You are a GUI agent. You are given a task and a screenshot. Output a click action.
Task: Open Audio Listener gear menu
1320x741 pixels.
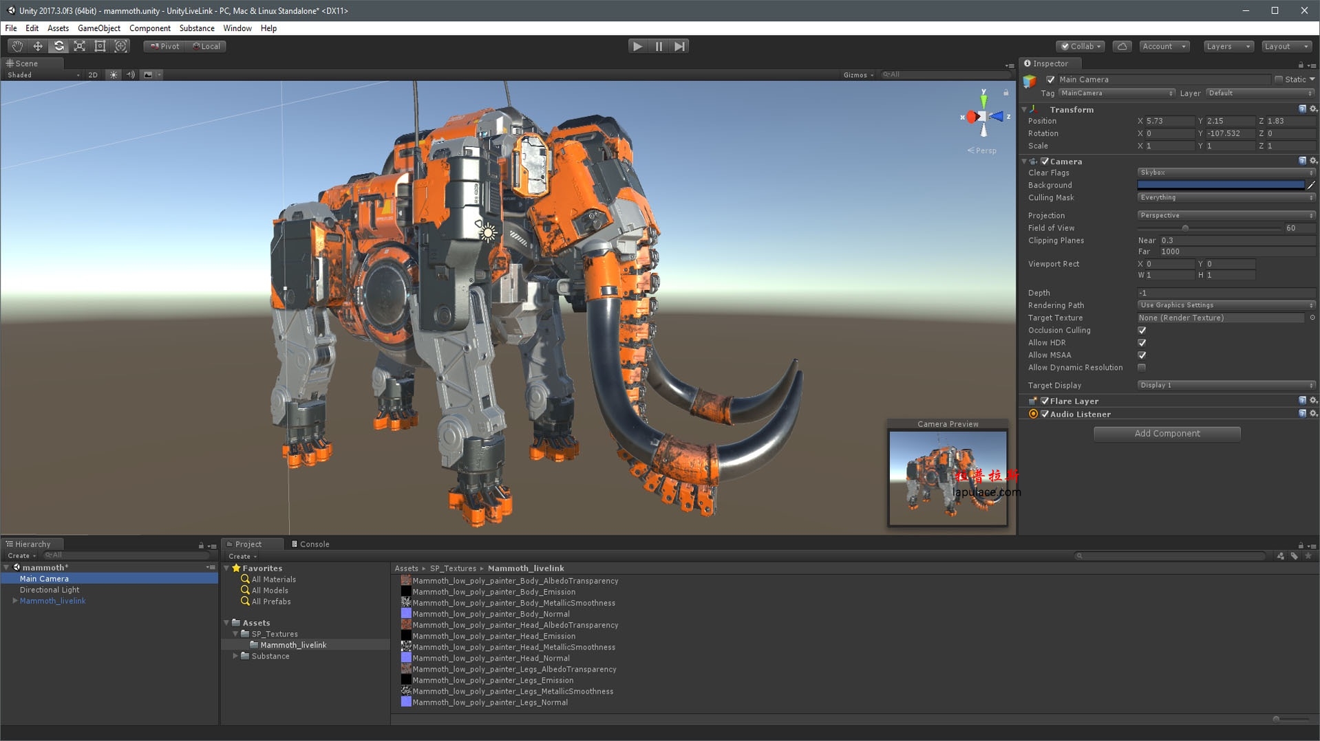(x=1313, y=414)
